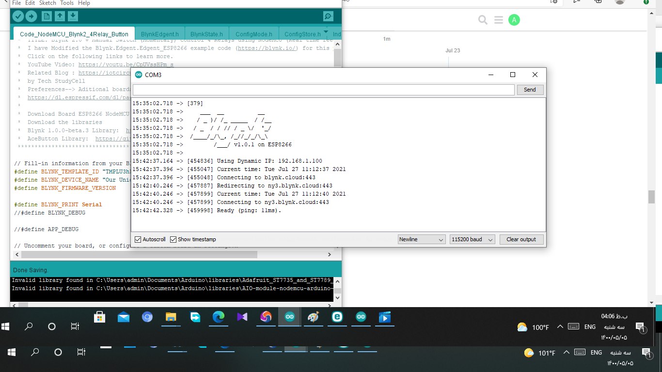
Task: Toggle the Show timestamp checkbox
Action: click(x=173, y=239)
